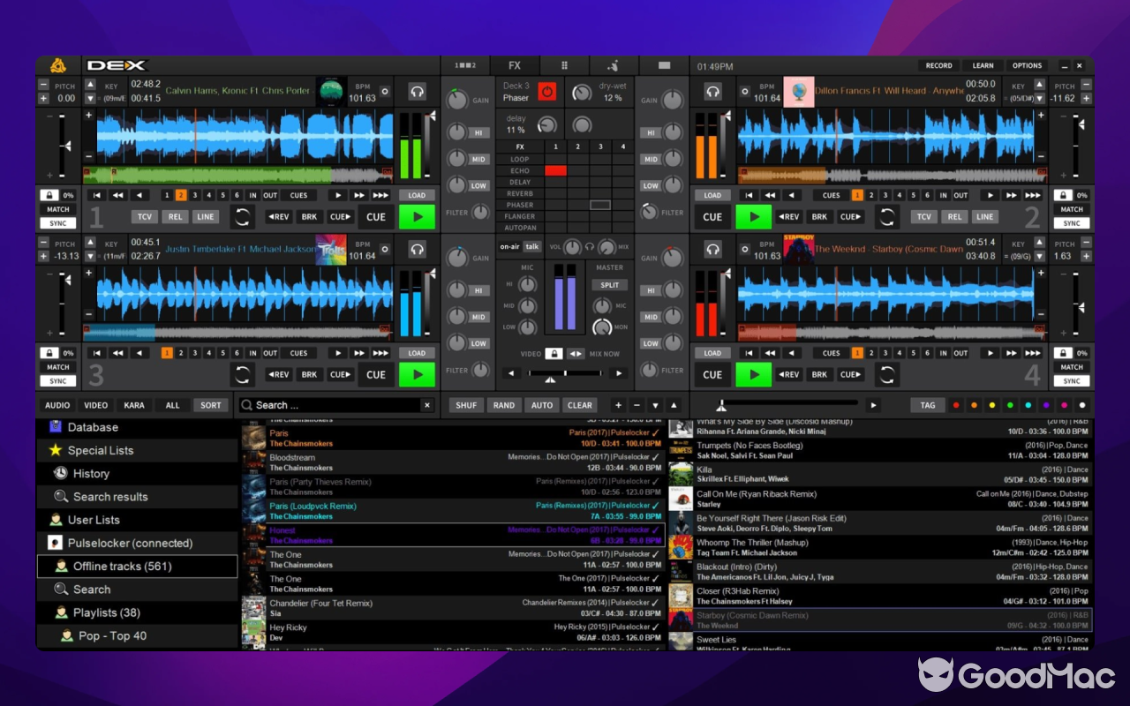Image resolution: width=1130 pixels, height=706 pixels.
Task: Switch to the VIDEO browser tab
Action: coord(95,405)
